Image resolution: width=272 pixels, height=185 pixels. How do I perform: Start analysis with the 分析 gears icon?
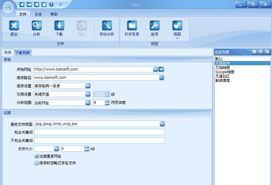coord(37,25)
